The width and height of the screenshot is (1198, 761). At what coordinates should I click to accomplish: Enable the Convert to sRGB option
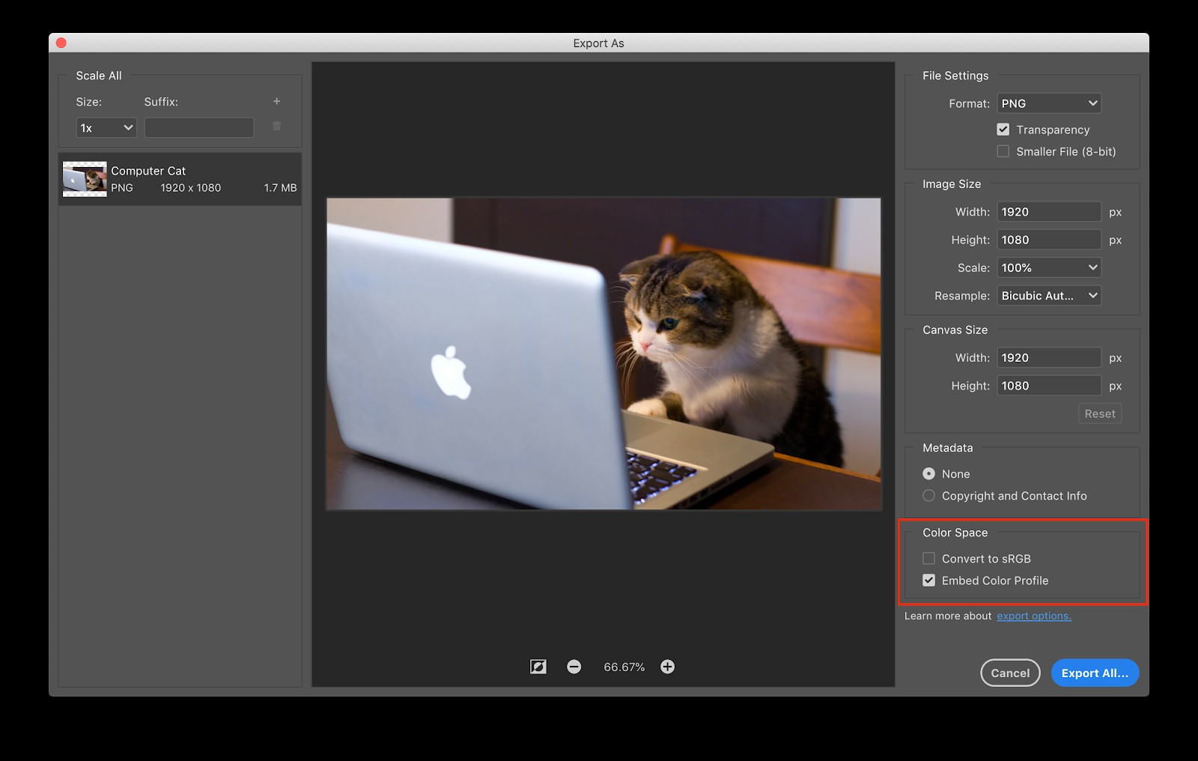pyautogui.click(x=928, y=558)
